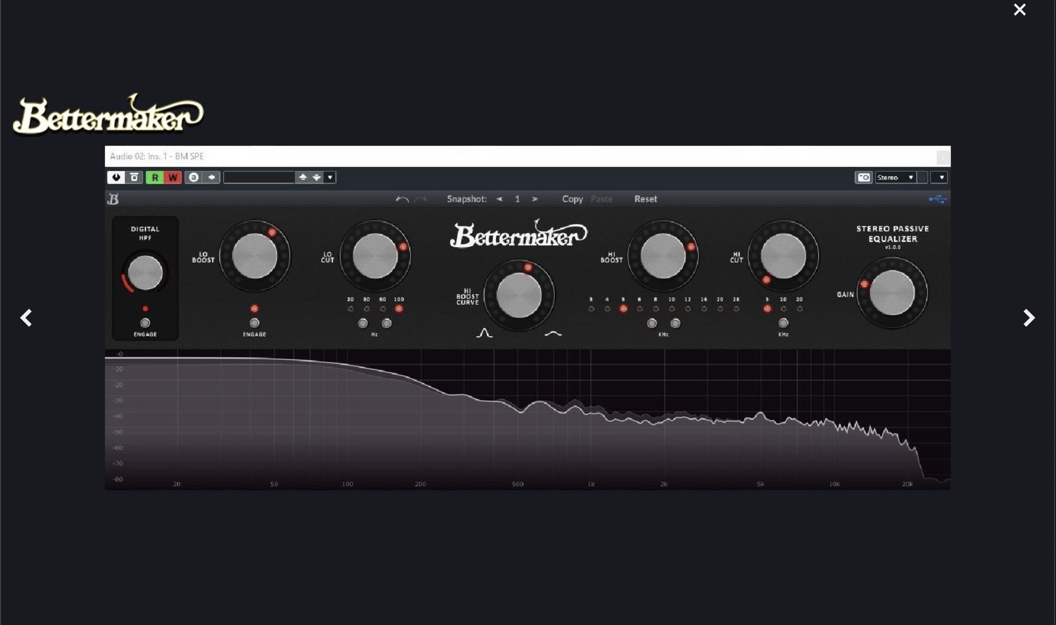Go to the next snapshot

click(535, 199)
